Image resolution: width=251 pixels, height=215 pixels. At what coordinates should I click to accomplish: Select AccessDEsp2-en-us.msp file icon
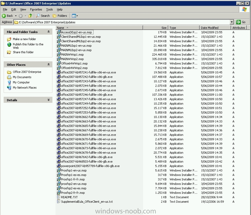(59, 32)
